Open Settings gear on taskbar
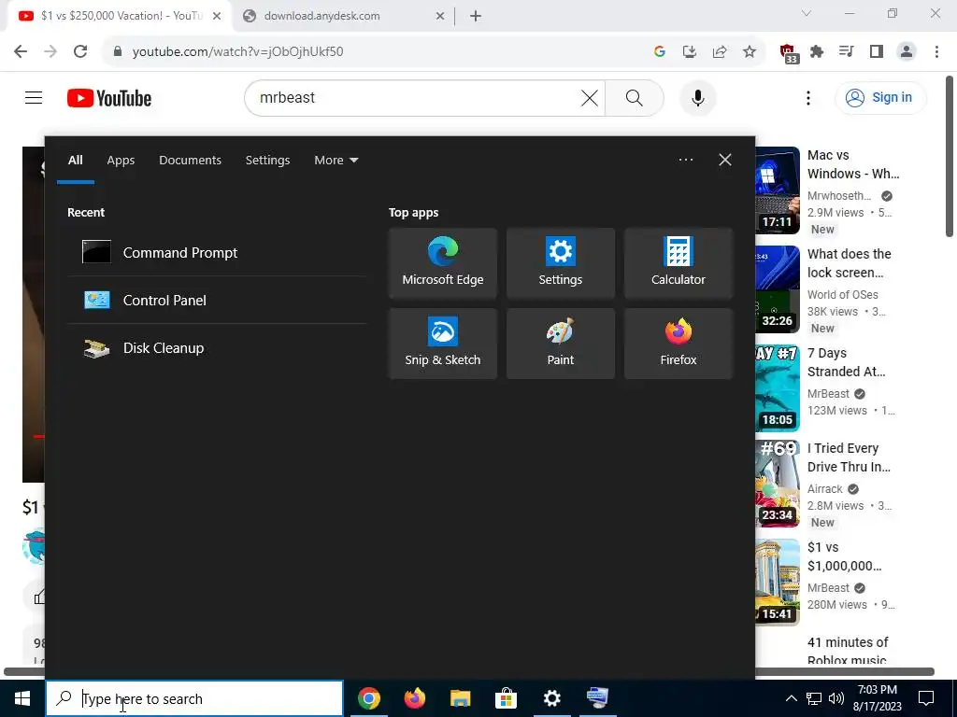 (551, 698)
